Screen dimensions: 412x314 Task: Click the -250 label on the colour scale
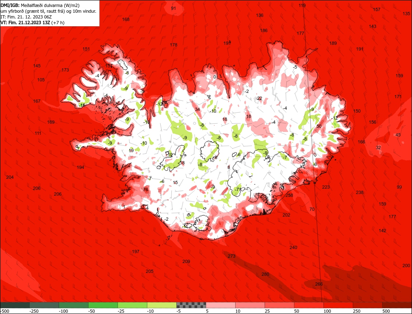click(x=34, y=311)
